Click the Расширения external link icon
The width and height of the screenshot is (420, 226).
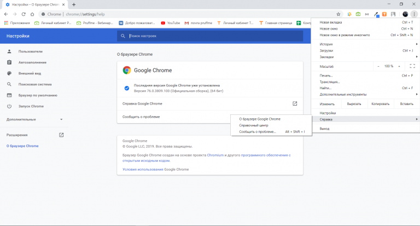click(61, 135)
